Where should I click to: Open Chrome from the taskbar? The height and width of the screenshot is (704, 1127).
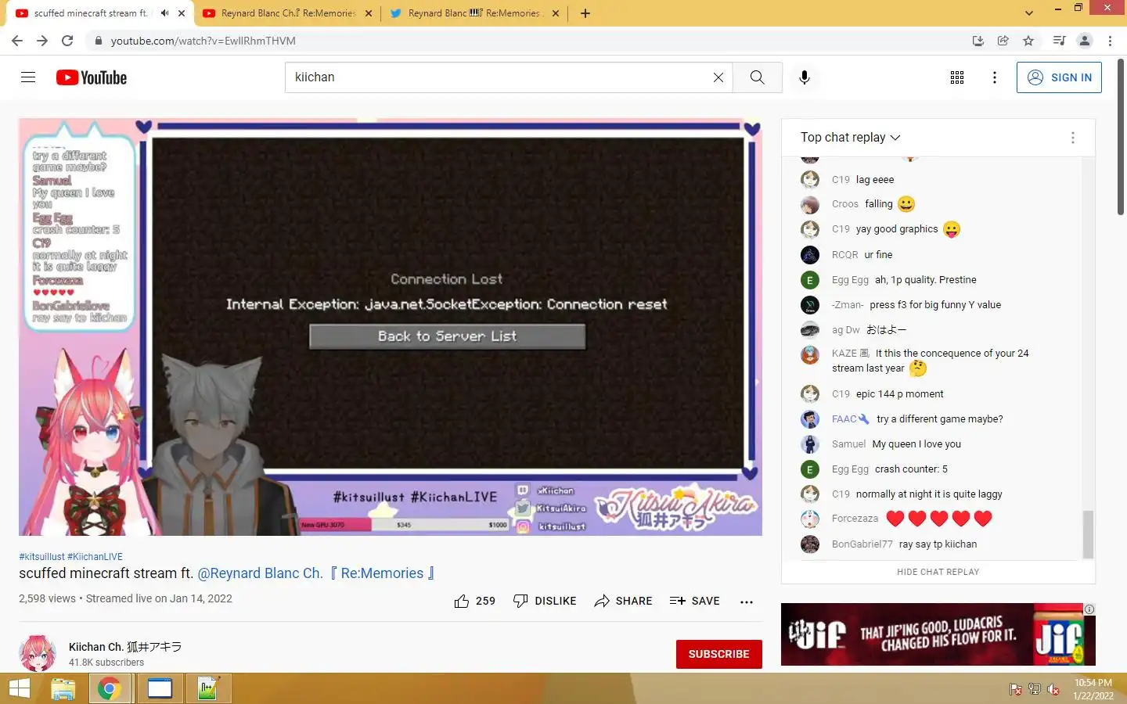[x=110, y=689]
